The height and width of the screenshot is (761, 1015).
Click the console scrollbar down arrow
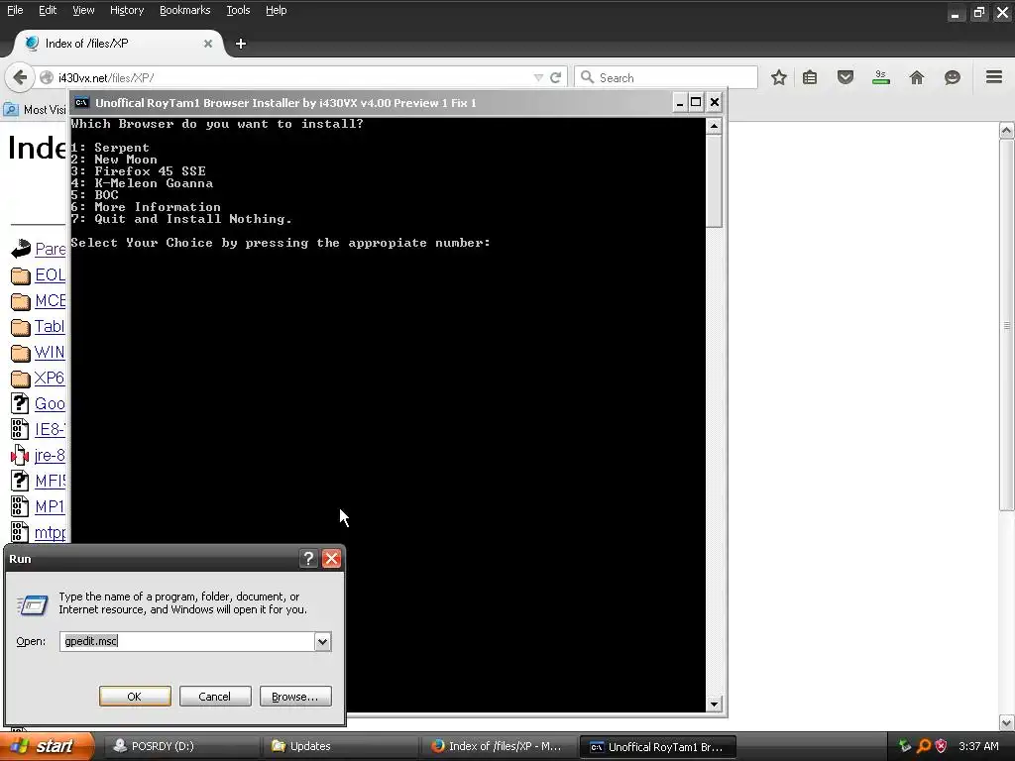click(x=714, y=705)
